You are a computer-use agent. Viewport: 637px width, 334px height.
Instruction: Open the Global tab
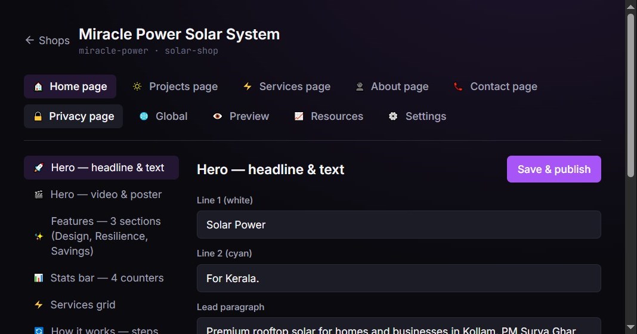[x=163, y=117]
